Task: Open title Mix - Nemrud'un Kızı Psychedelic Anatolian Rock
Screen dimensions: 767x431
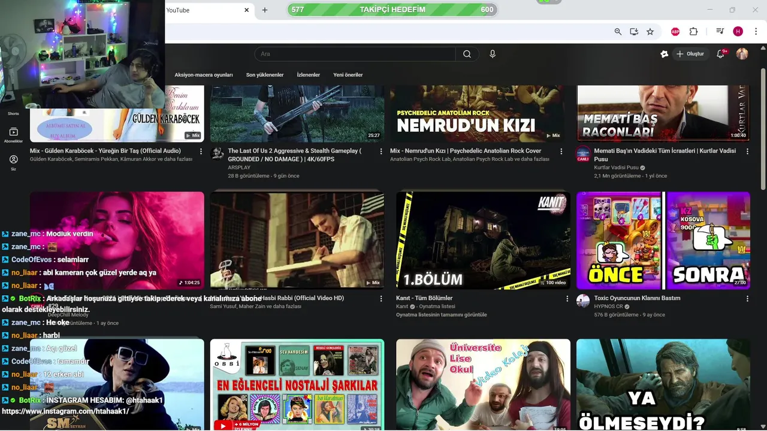Action: [466, 151]
